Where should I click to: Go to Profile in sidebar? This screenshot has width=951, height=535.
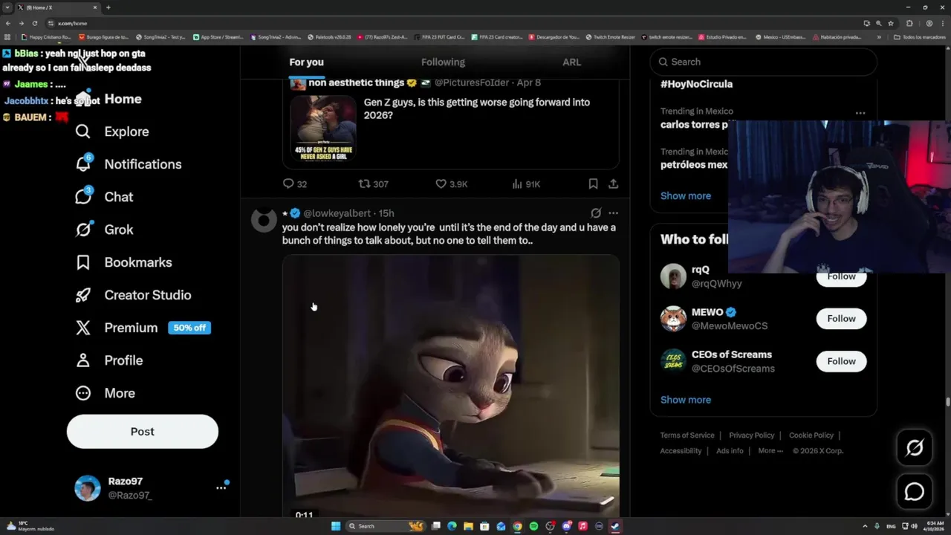108,360
